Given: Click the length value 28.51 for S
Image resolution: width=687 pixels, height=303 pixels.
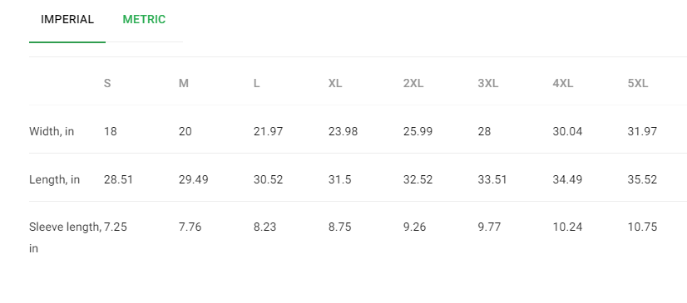Looking at the screenshot, I should coord(118,179).
